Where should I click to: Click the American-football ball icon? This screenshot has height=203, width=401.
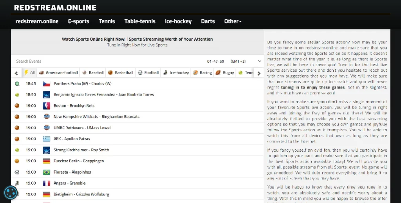42,73
